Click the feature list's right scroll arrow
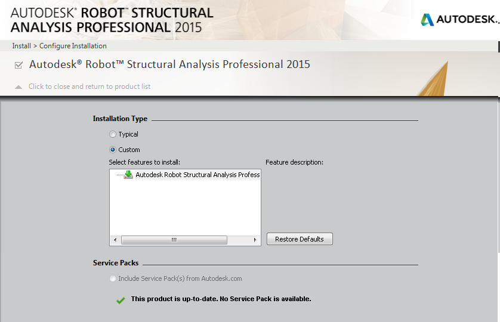The width and height of the screenshot is (500, 322). [x=255, y=240]
